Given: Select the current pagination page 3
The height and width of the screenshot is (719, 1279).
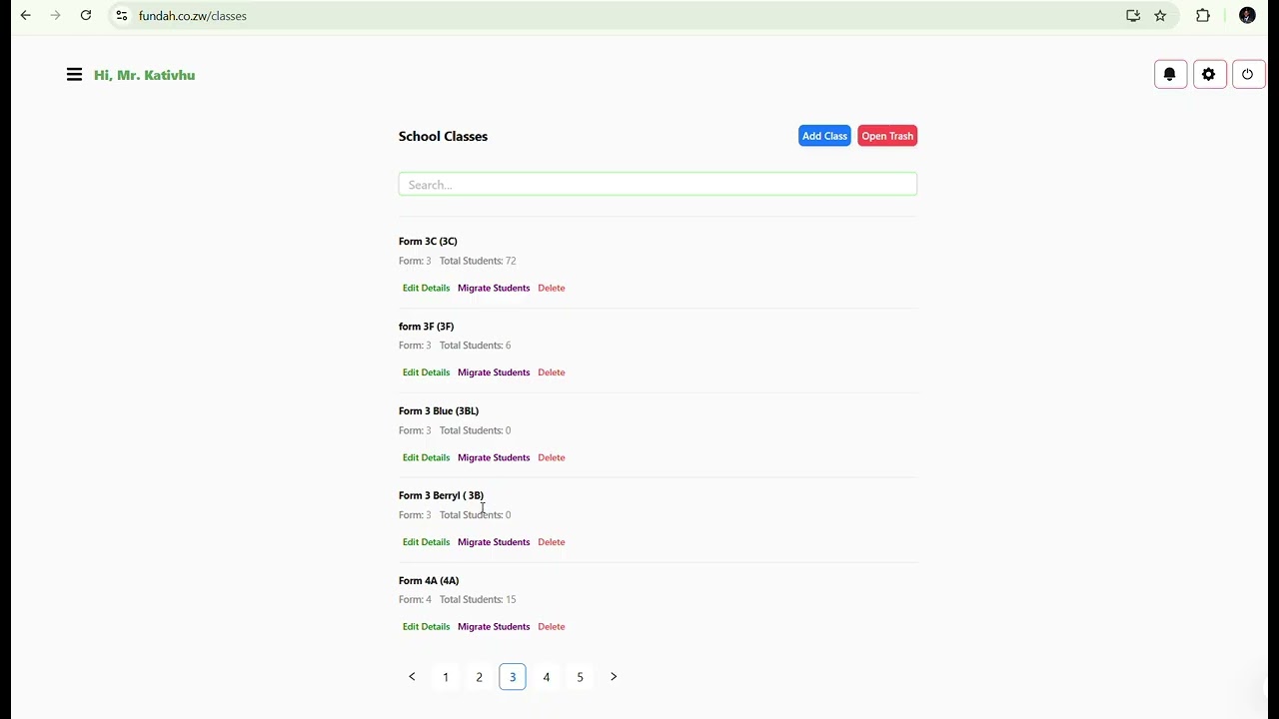Looking at the screenshot, I should pos(513,677).
